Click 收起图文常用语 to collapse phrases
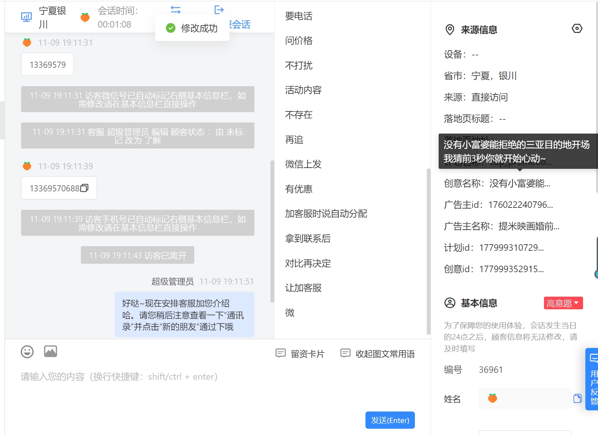The image size is (598, 436). pos(378,354)
